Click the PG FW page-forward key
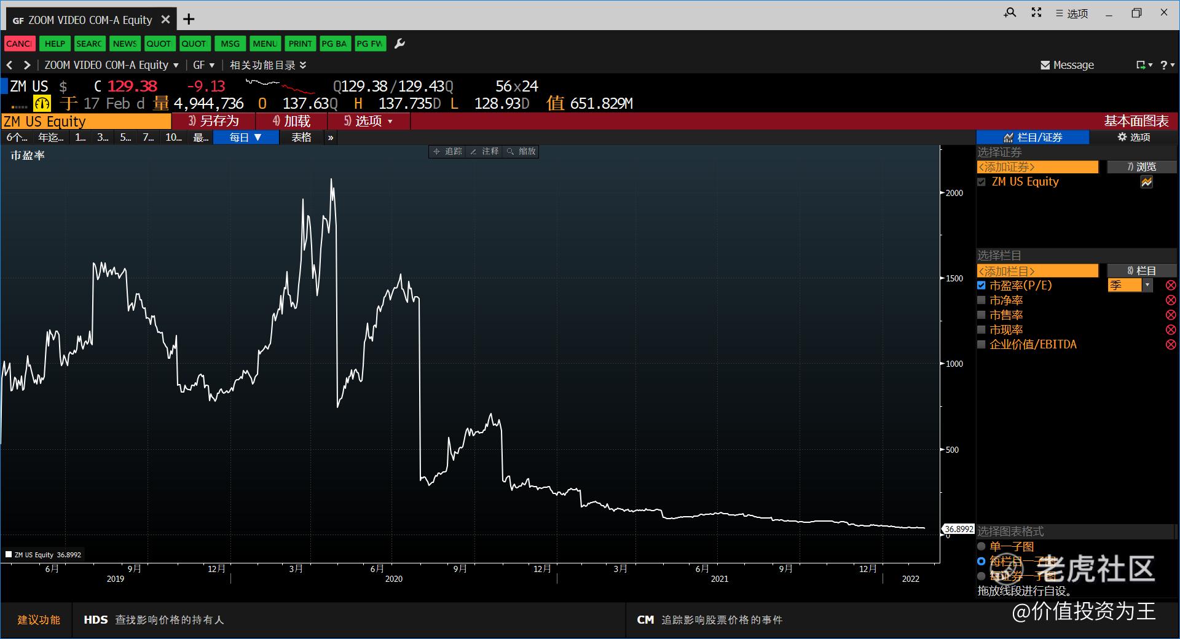 pos(370,44)
